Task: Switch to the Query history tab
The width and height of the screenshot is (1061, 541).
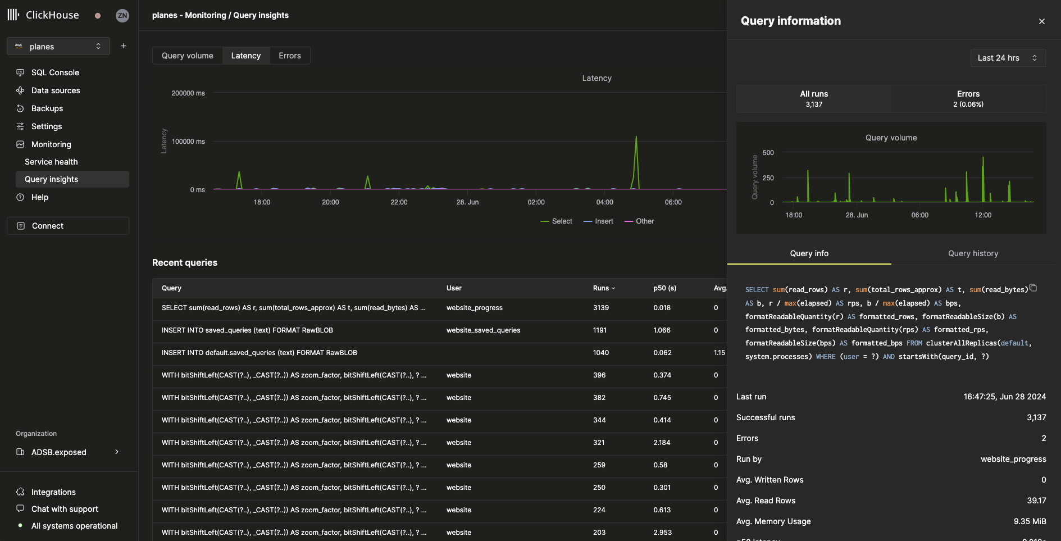Action: (973, 253)
